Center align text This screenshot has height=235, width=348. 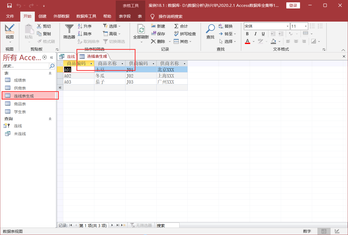click(296, 41)
